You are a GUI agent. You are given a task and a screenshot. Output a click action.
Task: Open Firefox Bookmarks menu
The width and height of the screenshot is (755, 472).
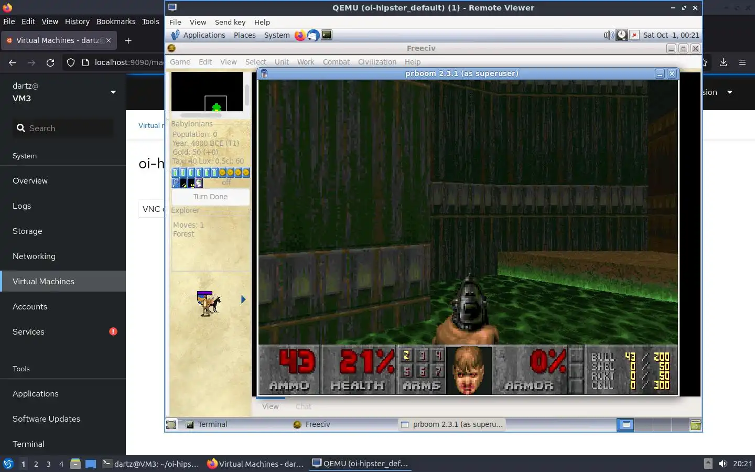pos(116,22)
